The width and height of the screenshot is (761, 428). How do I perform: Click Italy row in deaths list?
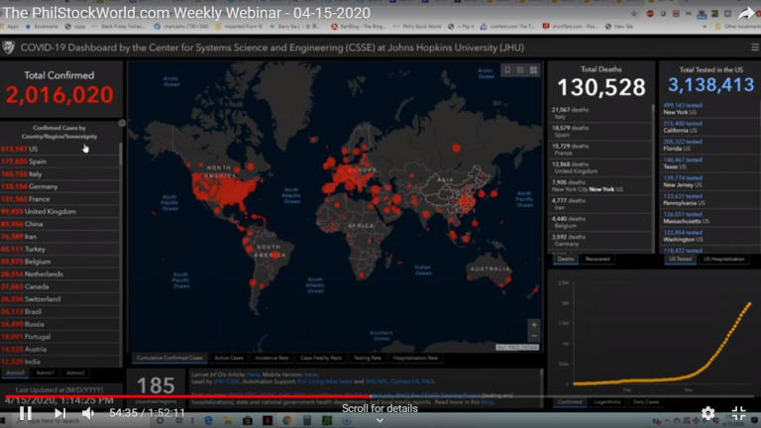599,113
